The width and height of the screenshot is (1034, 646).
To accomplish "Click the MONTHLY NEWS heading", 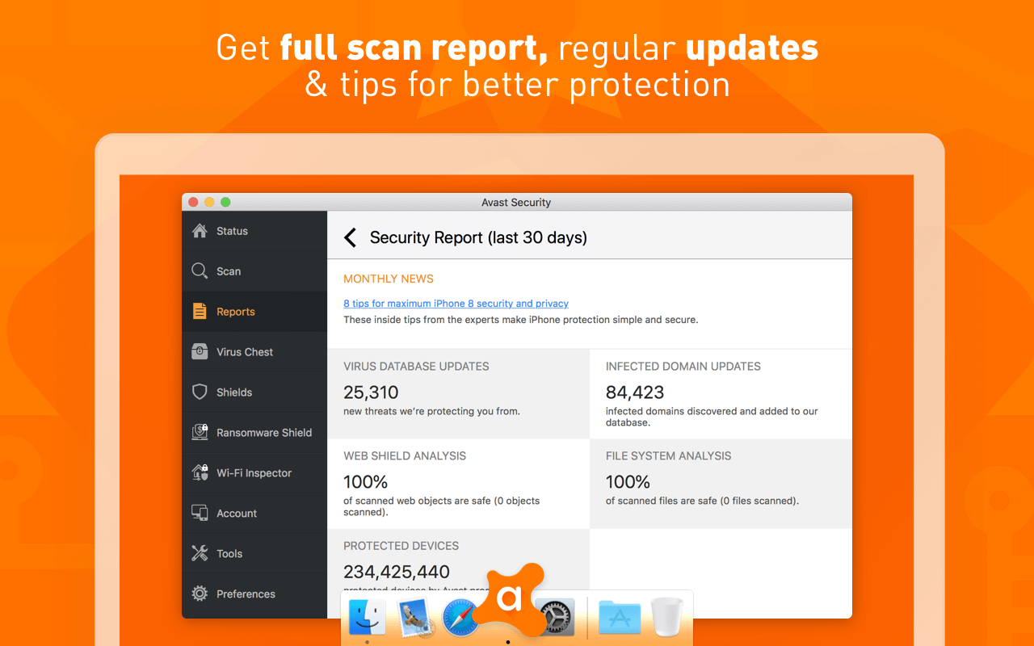I will click(x=389, y=279).
